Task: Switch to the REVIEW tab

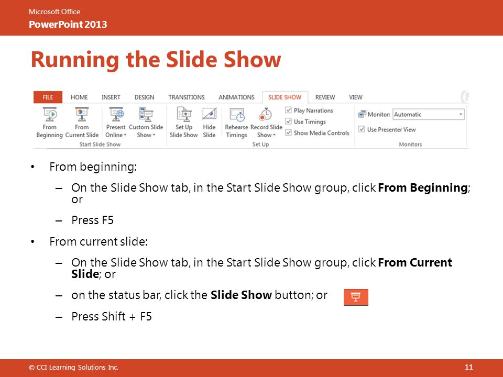Action: click(325, 97)
